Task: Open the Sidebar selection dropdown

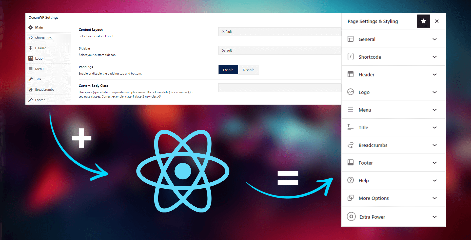Action: (280, 50)
